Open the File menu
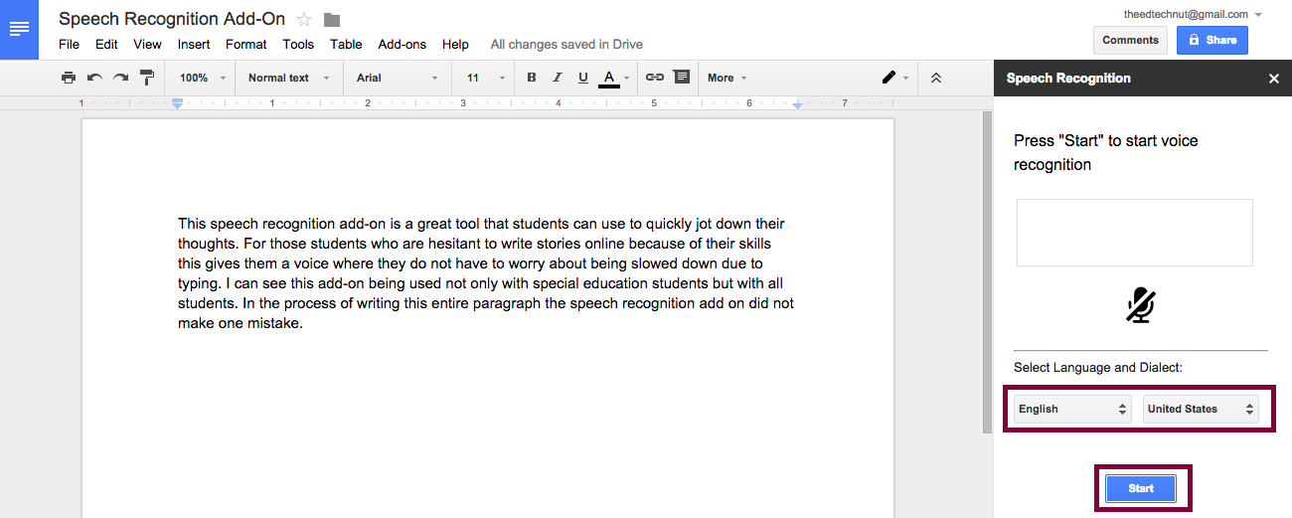1292x518 pixels. pyautogui.click(x=69, y=44)
